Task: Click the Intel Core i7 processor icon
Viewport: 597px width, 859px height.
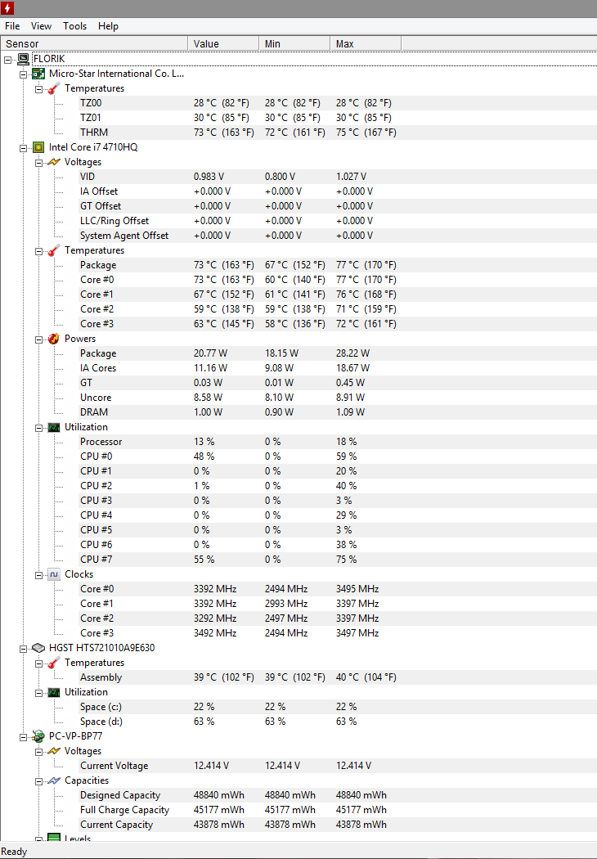Action: (x=38, y=147)
